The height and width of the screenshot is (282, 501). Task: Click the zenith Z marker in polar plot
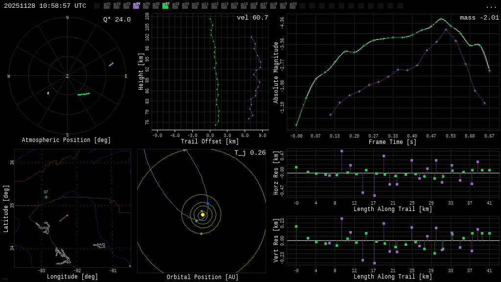tap(68, 76)
